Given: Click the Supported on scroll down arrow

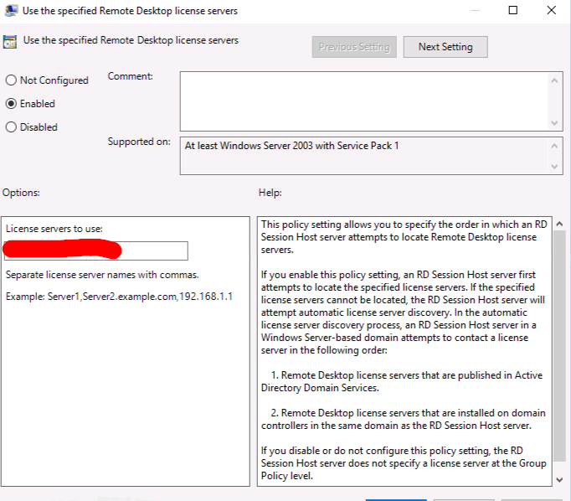Looking at the screenshot, I should coord(554,167).
